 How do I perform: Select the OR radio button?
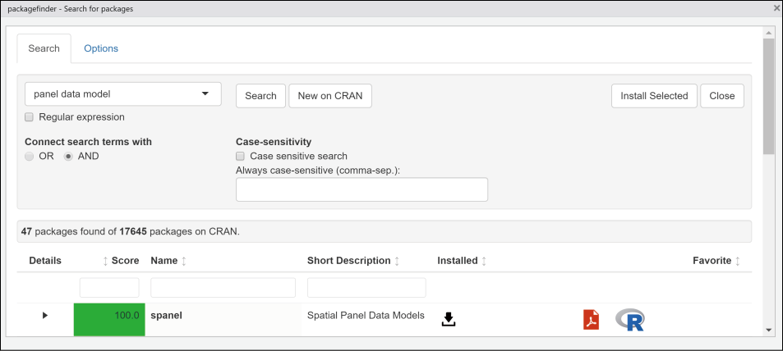tap(30, 156)
